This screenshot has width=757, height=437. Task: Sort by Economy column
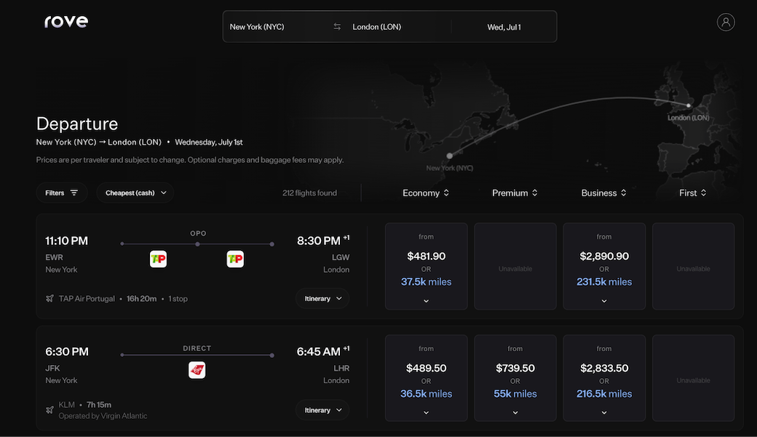[426, 193]
